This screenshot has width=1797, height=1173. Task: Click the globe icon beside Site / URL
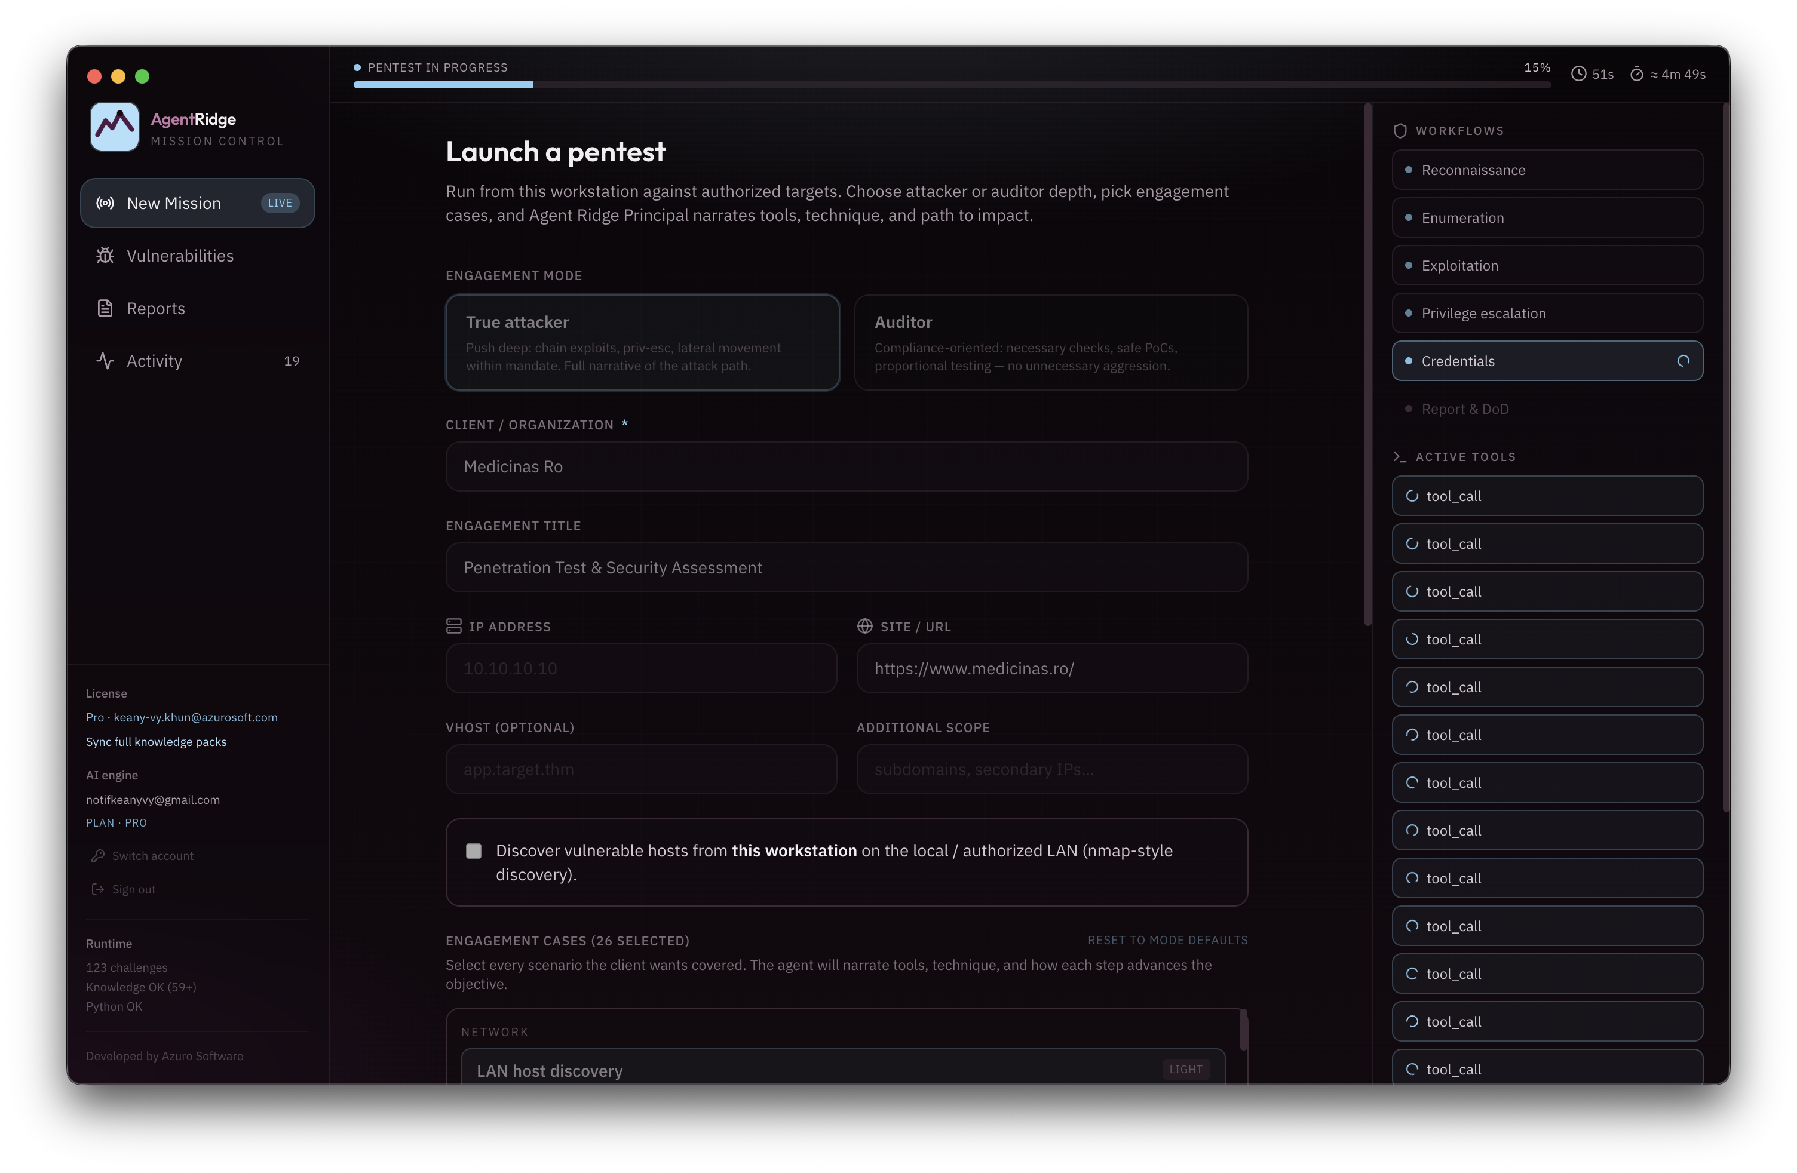(x=864, y=627)
